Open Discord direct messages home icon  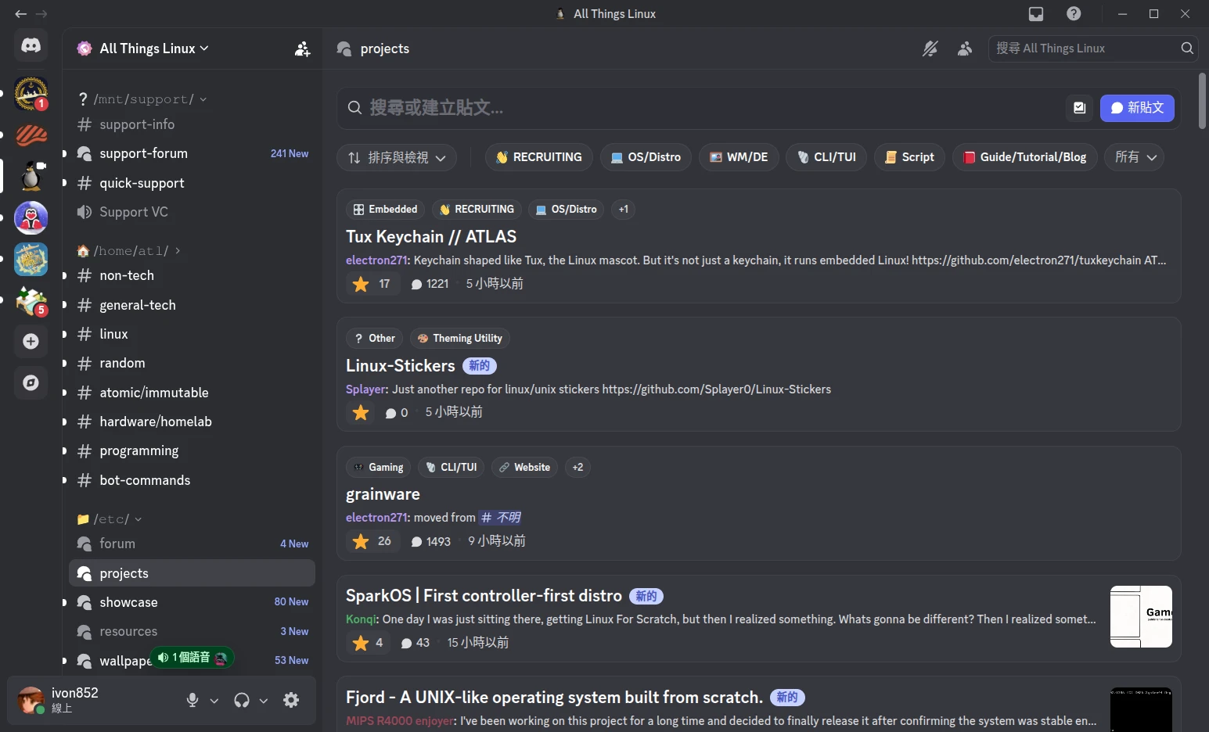click(x=31, y=45)
